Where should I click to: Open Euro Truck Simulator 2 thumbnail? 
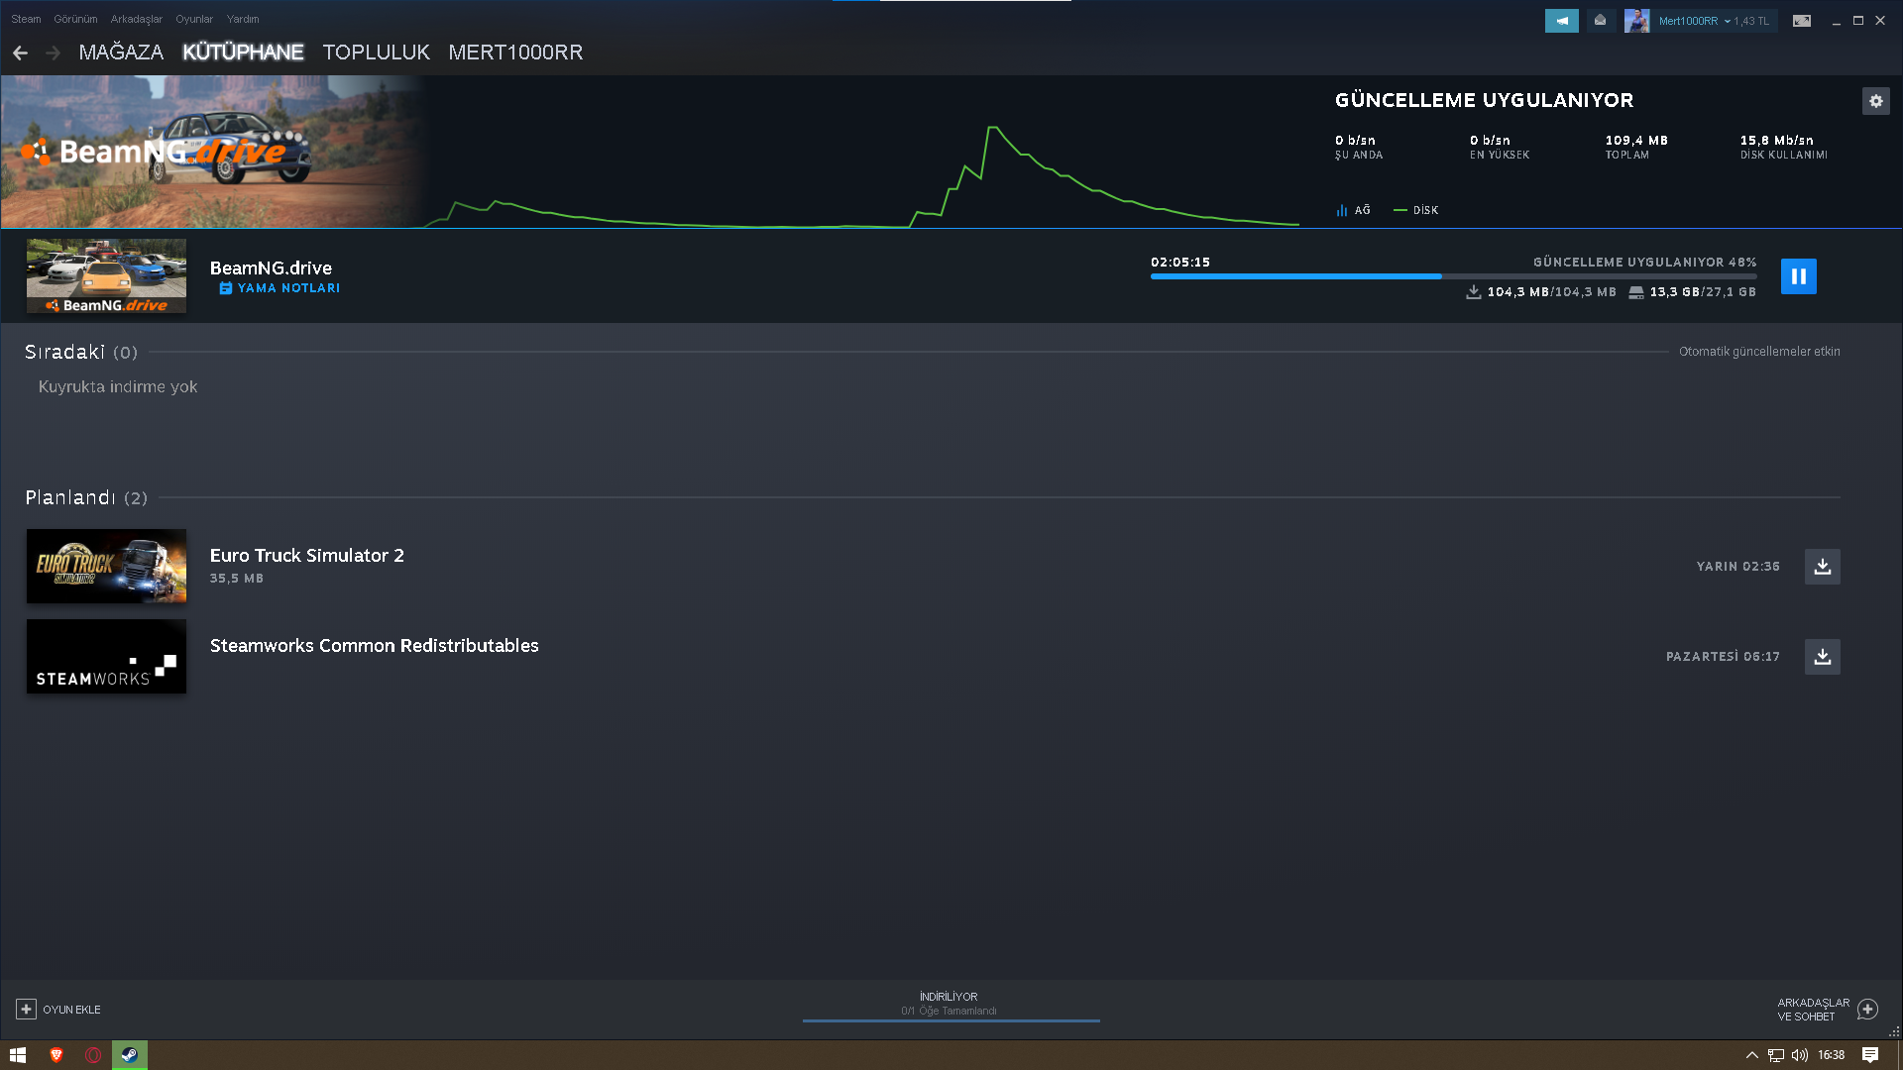(106, 567)
